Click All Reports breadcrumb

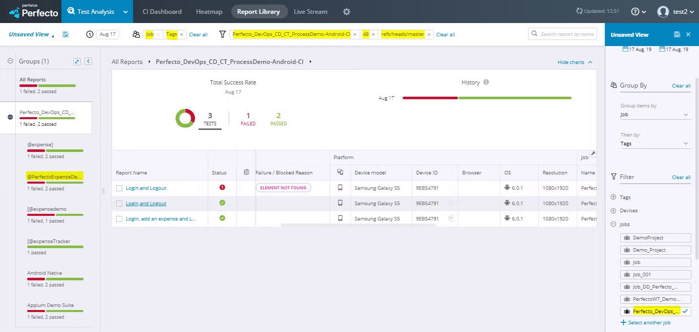tap(127, 62)
